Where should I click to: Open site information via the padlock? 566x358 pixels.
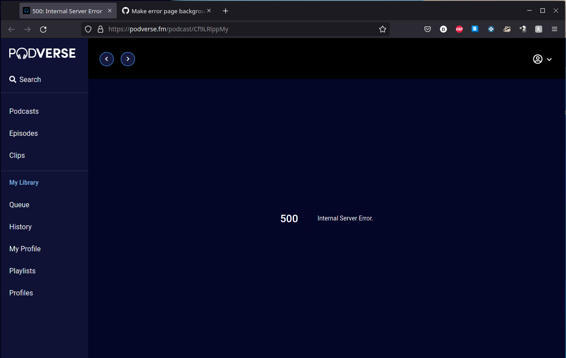(101, 29)
